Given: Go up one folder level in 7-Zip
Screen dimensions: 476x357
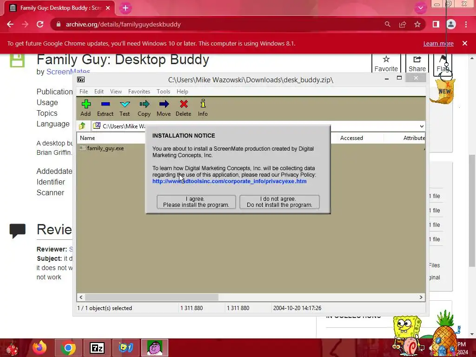Looking at the screenshot, I should [82, 126].
